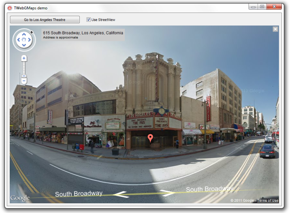The height and width of the screenshot is (213, 290).
Task: Pan Street View up with the top arrow
Action: pos(24,34)
